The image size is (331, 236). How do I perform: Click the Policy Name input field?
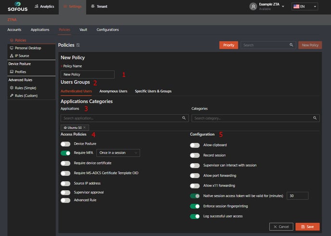point(88,75)
